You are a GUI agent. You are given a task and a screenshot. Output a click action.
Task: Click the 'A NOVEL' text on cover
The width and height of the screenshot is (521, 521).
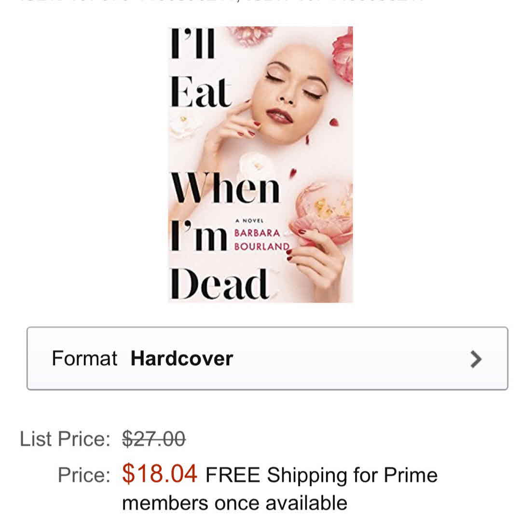click(x=249, y=220)
